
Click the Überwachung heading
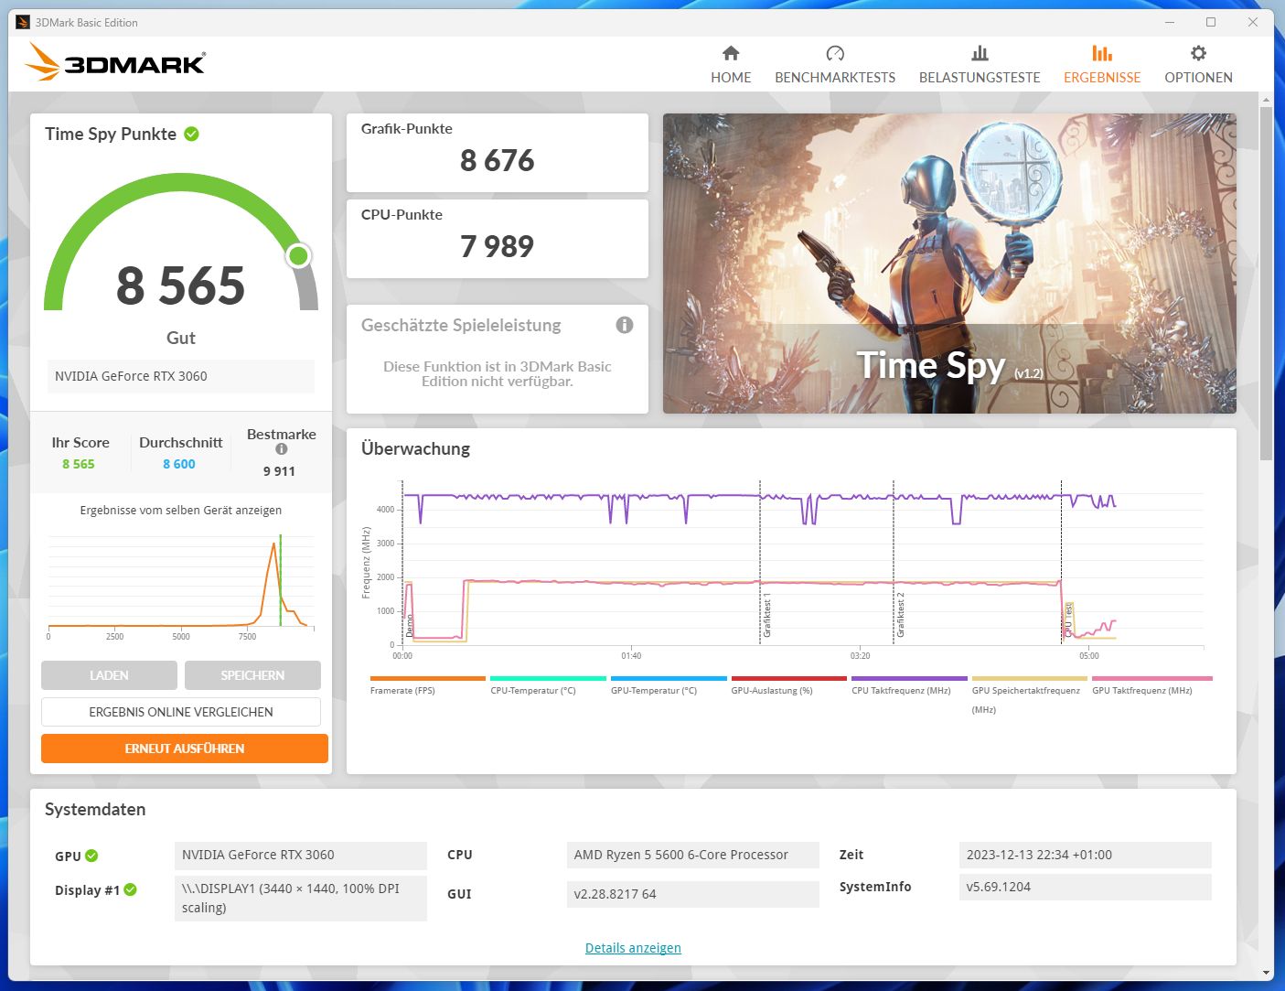click(415, 448)
